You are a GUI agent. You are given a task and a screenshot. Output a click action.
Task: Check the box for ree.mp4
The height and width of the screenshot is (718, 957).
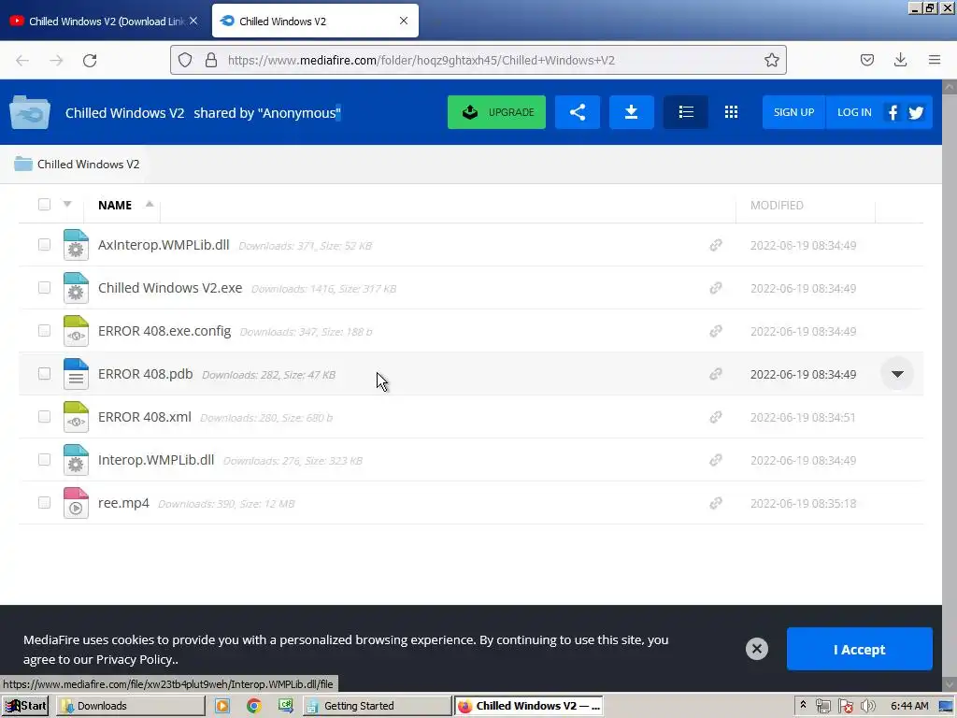point(44,502)
